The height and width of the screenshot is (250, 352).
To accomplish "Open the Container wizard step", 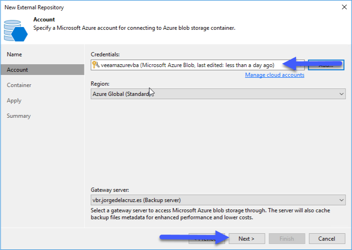I will 19,85.
